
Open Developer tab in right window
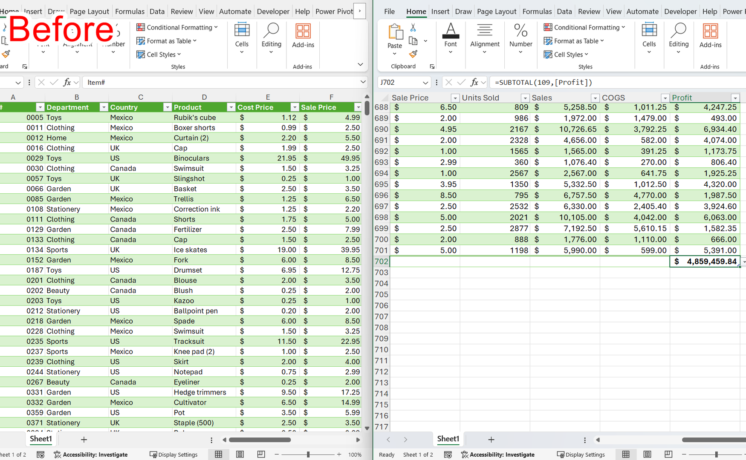click(x=680, y=11)
